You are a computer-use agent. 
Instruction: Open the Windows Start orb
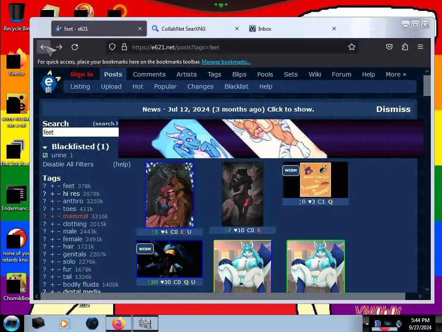click(12, 323)
